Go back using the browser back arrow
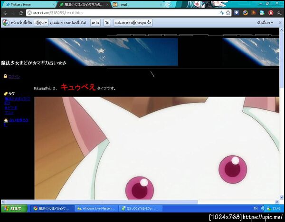Image resolution: width=285 pixels, height=222 pixels. pyautogui.click(x=5, y=13)
